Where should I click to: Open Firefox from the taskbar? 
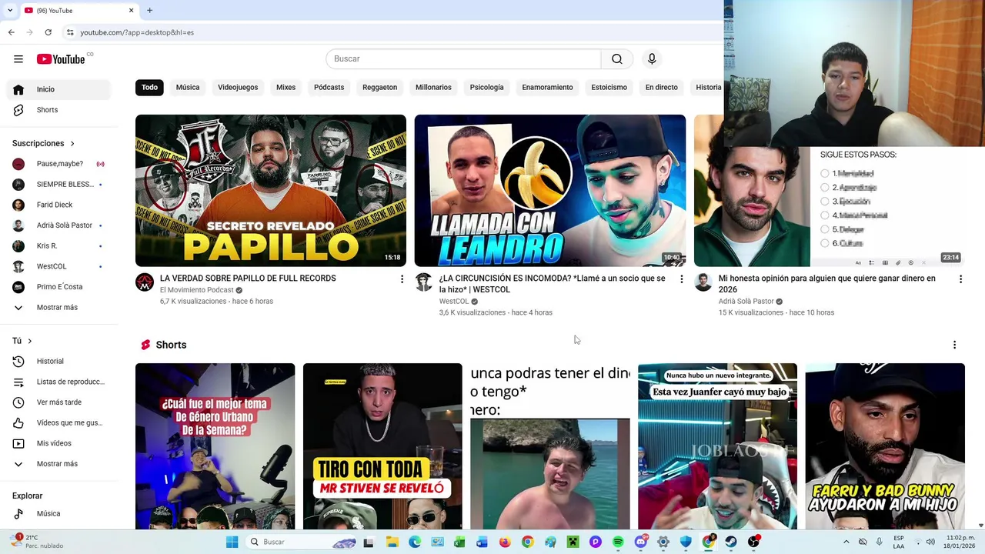click(505, 542)
